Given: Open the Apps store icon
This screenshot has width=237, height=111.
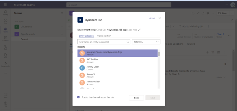Looking at the screenshot, I should (x=6, y=96).
